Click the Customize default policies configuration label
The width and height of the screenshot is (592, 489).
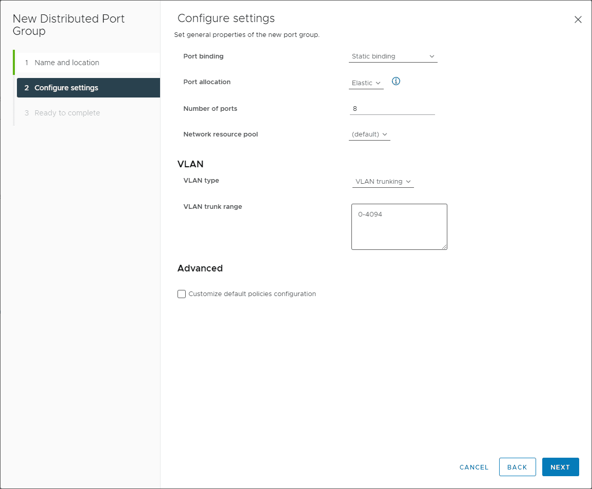(252, 294)
